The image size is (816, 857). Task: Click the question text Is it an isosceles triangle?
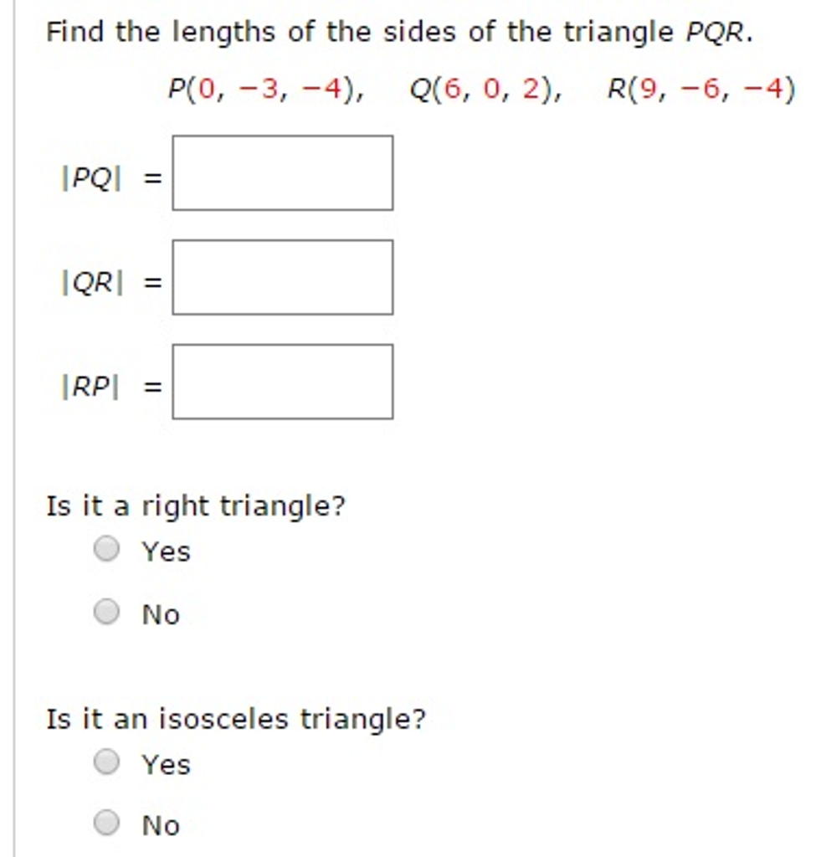point(234,717)
